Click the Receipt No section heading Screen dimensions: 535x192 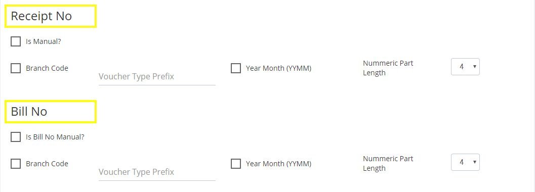tap(42, 16)
